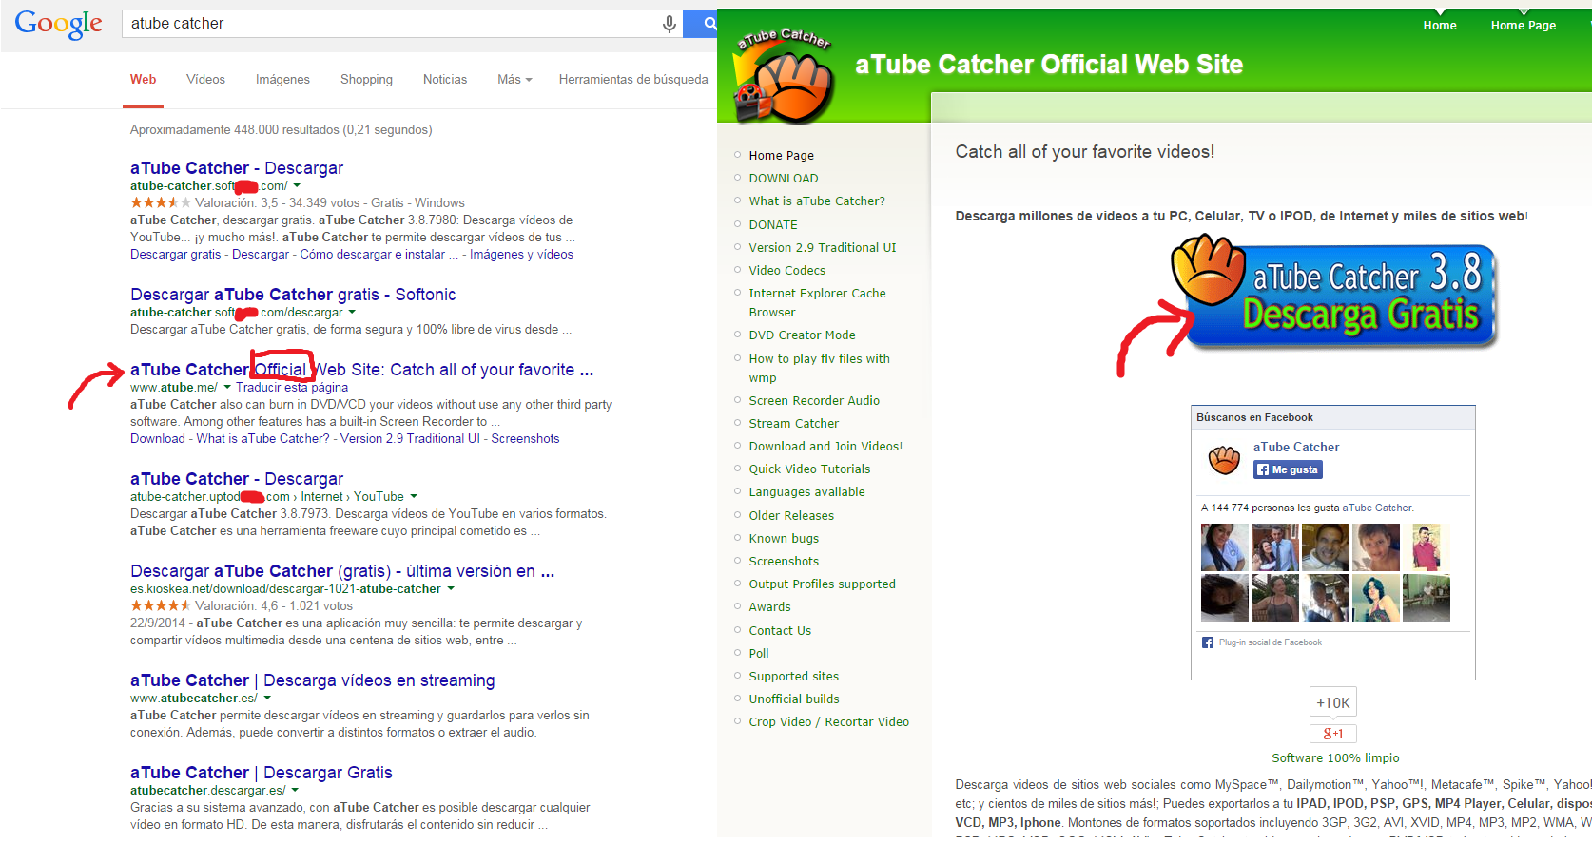Open DOWNLOAD in aTube sidebar
This screenshot has width=1592, height=843.
tap(784, 179)
